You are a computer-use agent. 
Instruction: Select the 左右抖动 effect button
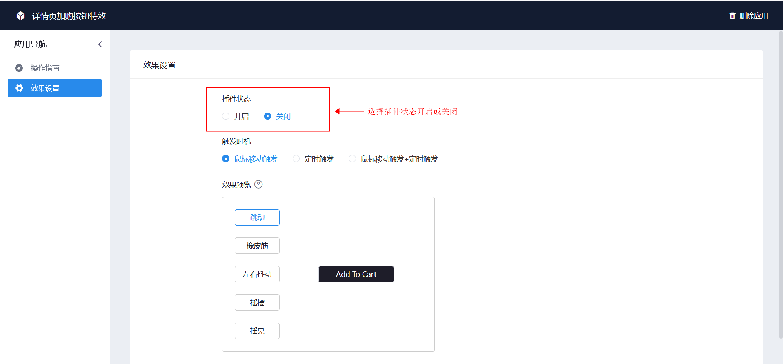tap(257, 274)
